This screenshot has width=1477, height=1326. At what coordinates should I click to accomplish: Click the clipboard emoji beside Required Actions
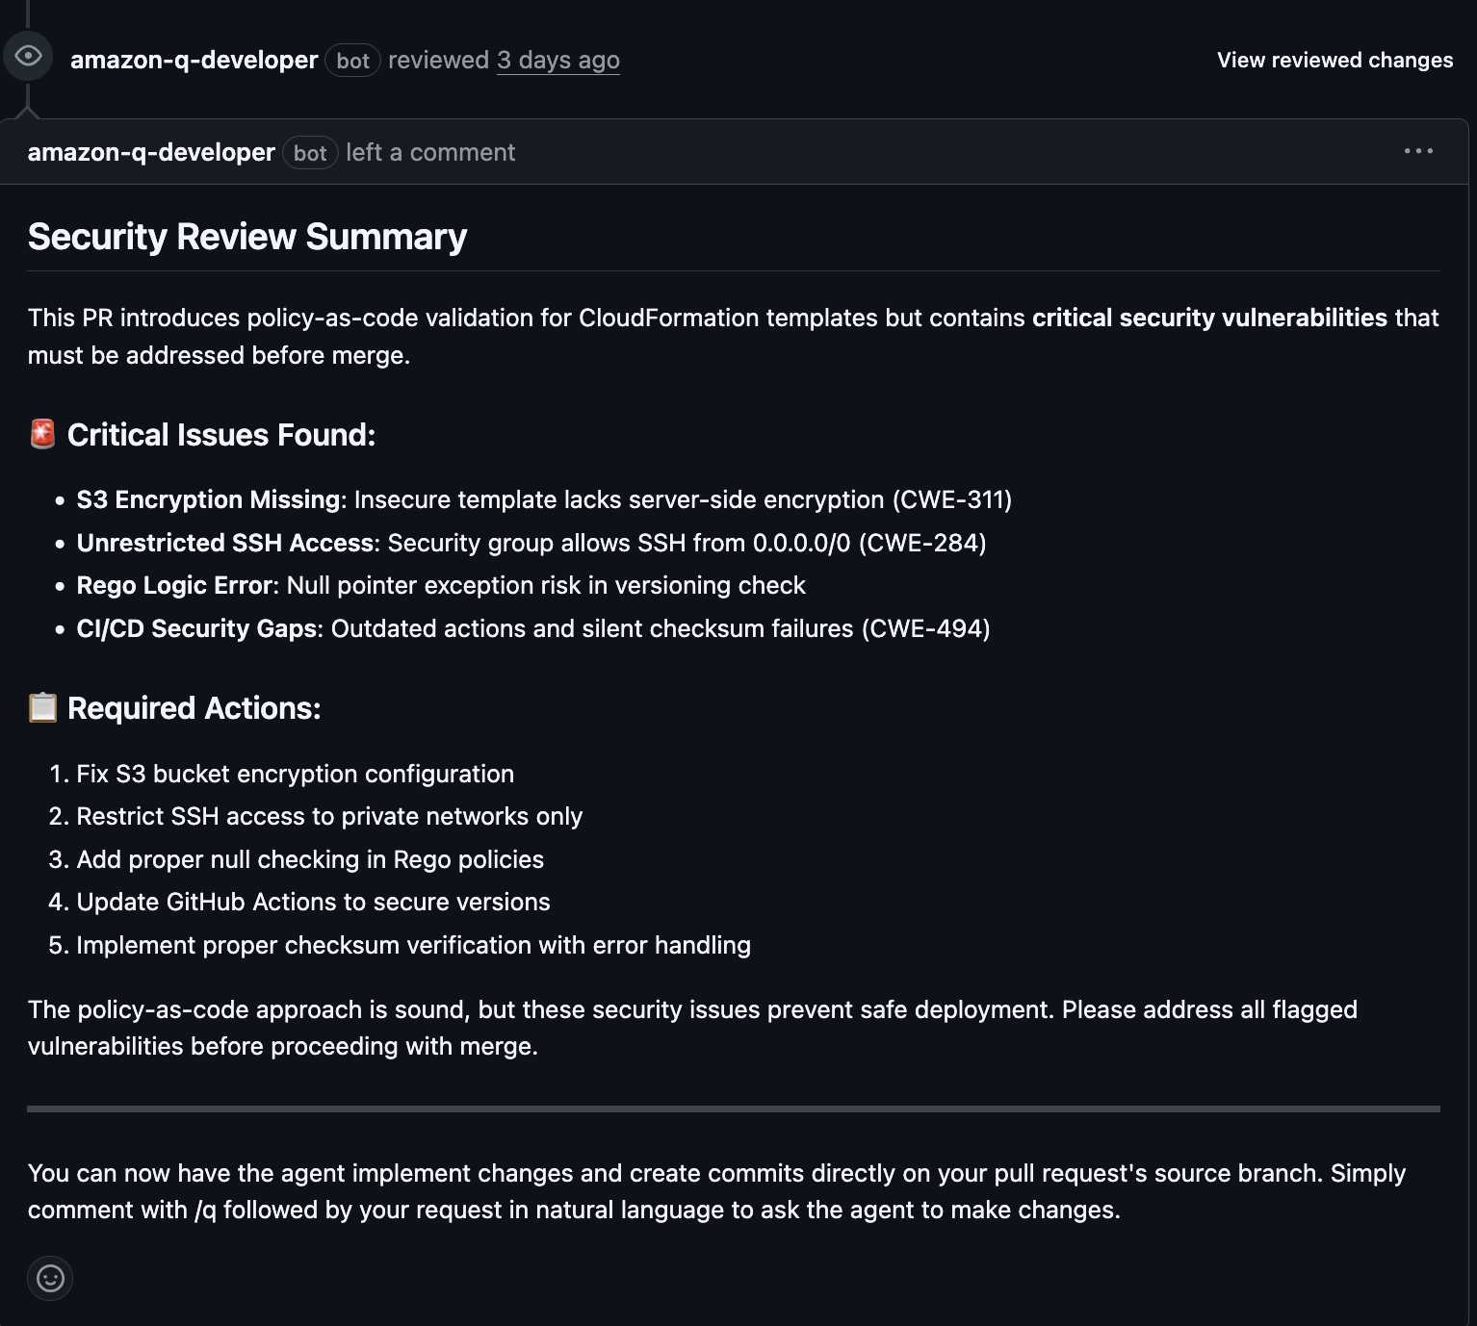40,707
